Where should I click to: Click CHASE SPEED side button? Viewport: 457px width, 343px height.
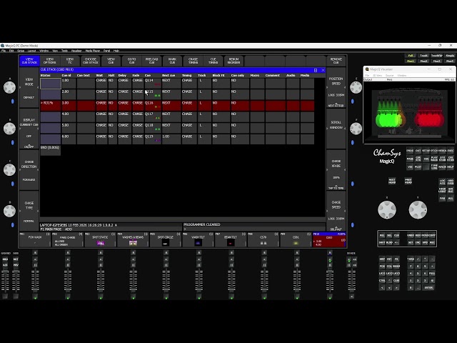(x=336, y=212)
